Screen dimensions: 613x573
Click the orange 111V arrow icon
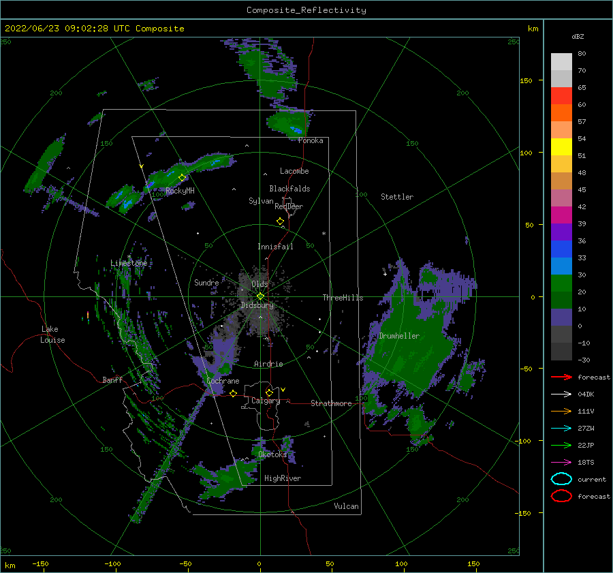561,411
